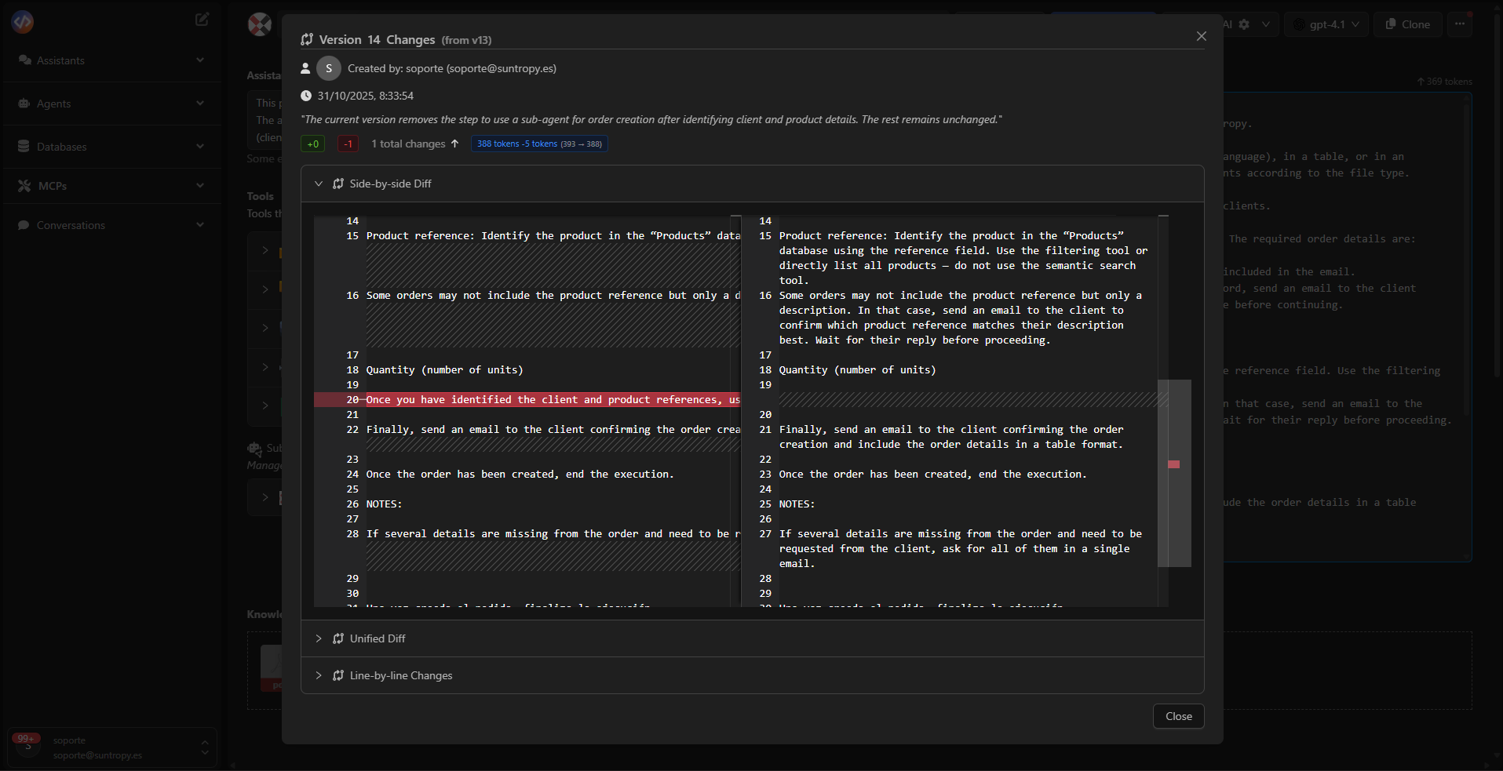The image size is (1503, 771).
Task: Click the MCPs tools icon
Action: coord(24,186)
